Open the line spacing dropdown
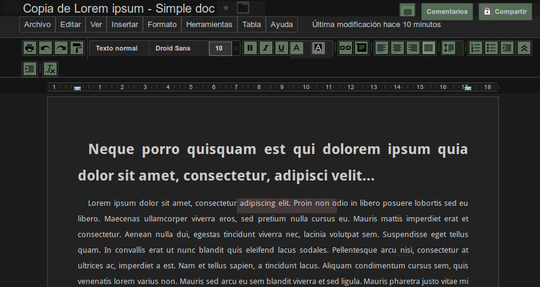Viewport: 540px width, 287px height. 449,48
